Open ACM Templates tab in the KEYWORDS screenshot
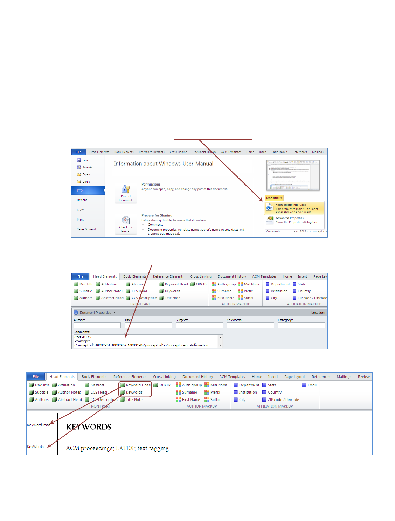395x521 pixels. pyautogui.click(x=232, y=377)
